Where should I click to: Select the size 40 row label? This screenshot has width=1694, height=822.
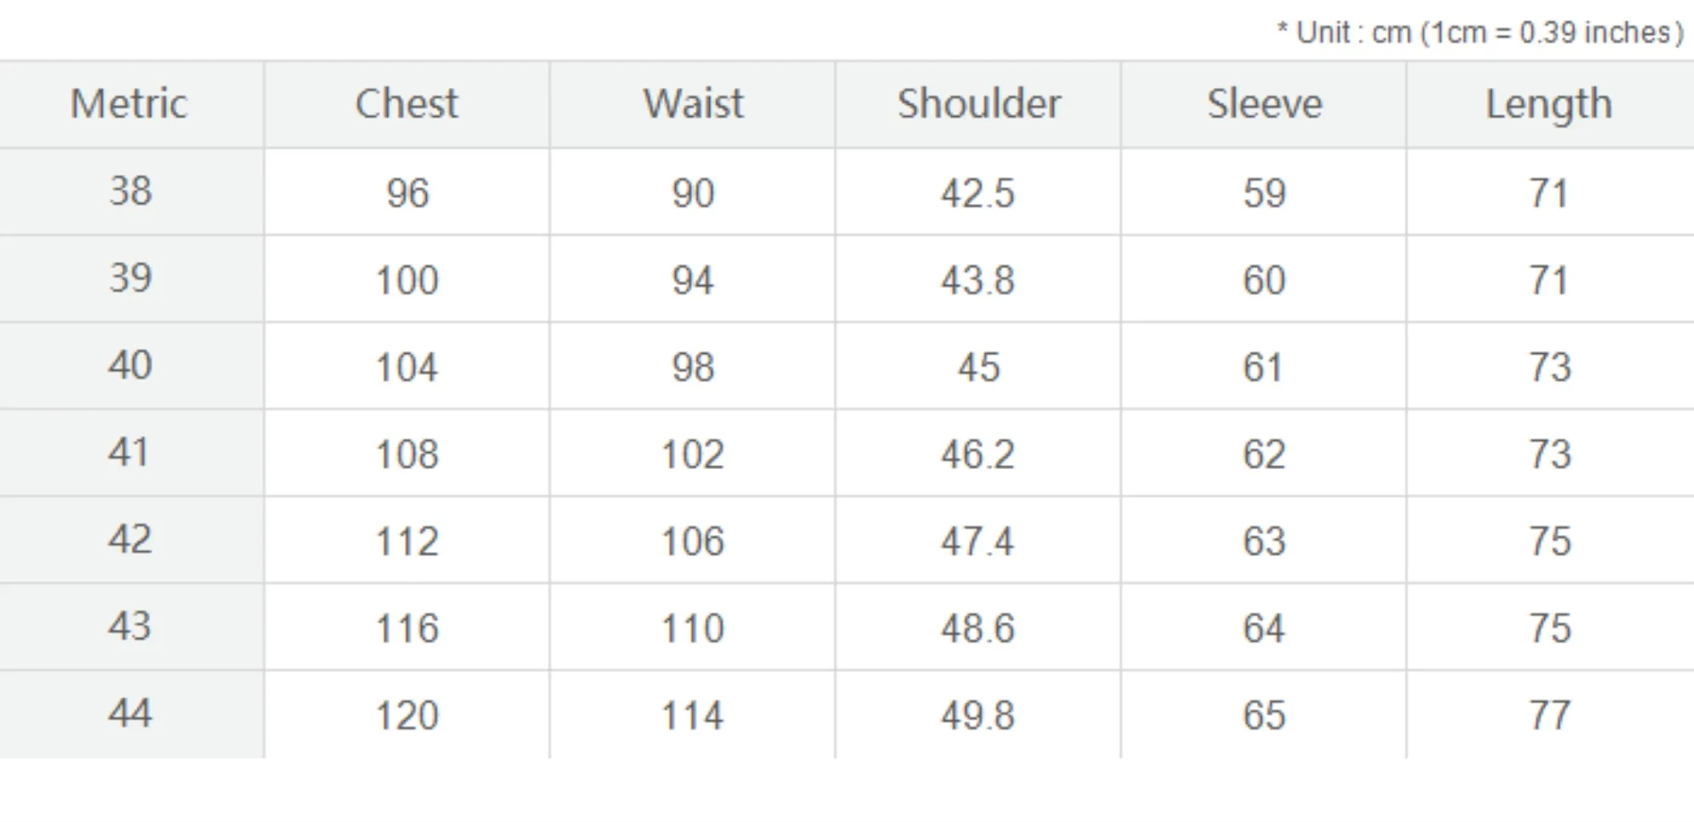pos(130,366)
